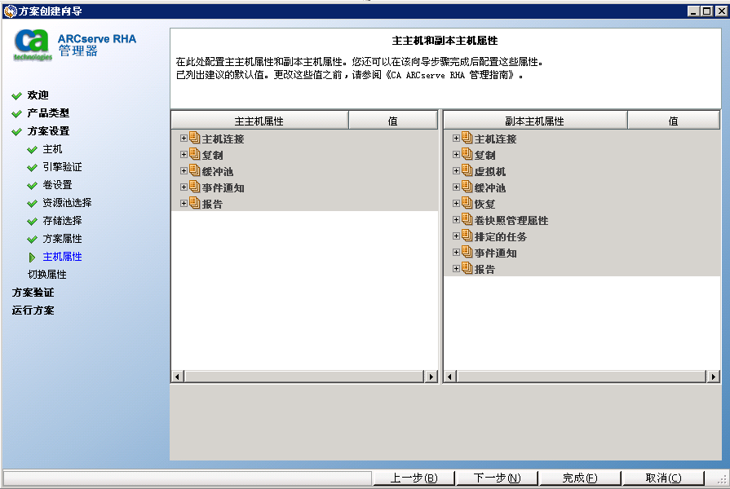Expand the 卷快照管理属性 tree node
This screenshot has height=489, width=730.
pyautogui.click(x=455, y=220)
